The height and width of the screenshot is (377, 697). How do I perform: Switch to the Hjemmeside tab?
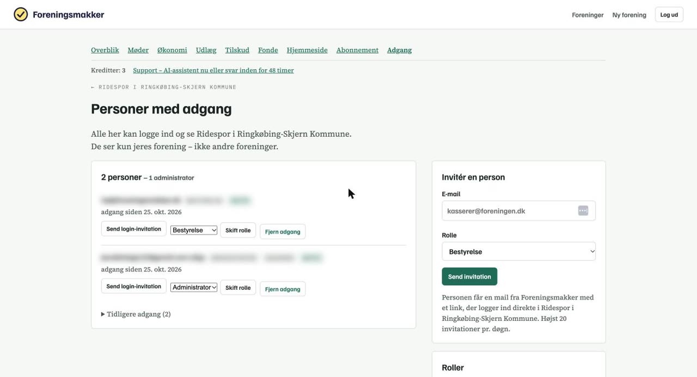pos(307,50)
